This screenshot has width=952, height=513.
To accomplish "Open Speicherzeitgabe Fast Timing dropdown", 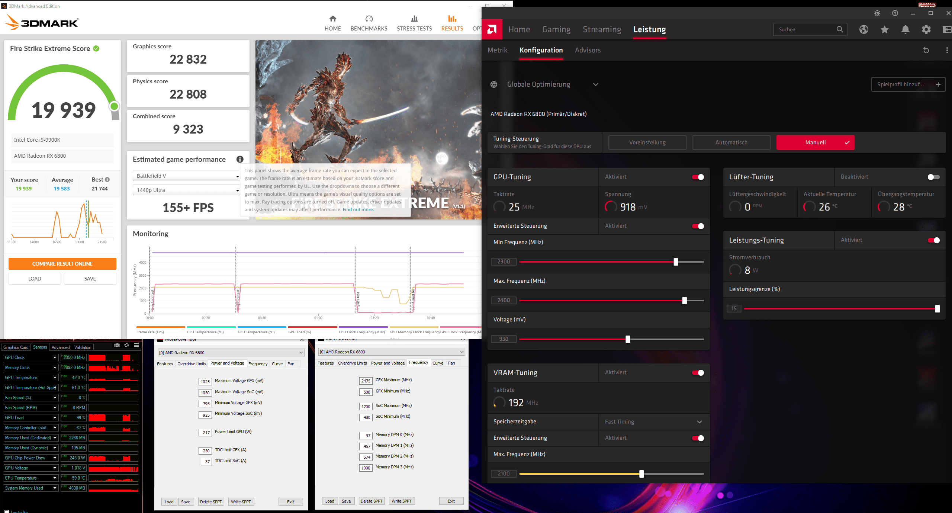I will [654, 422].
